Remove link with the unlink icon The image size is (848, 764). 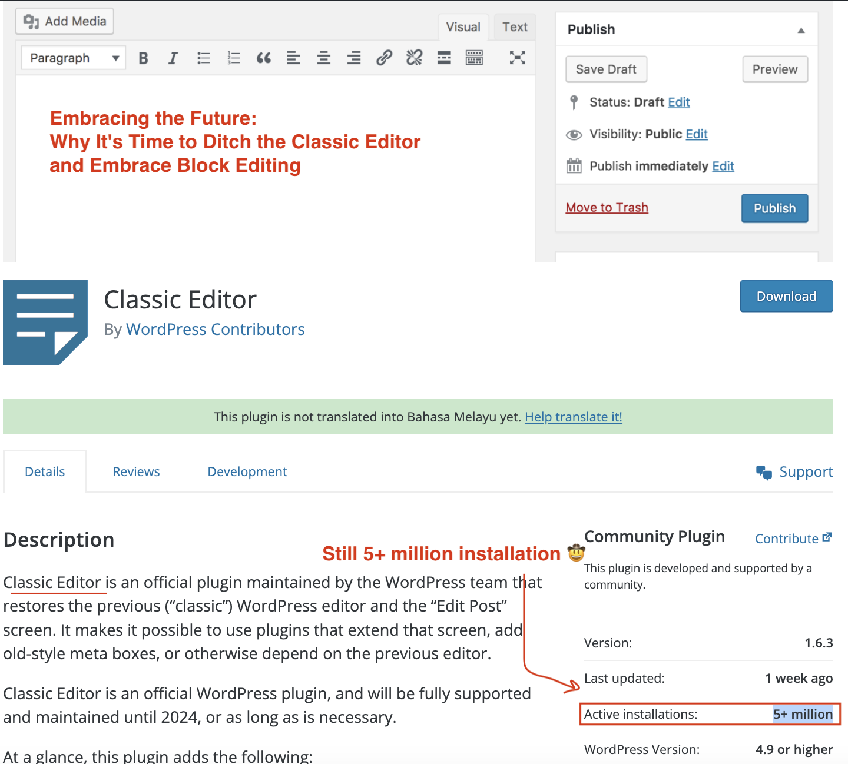[414, 58]
